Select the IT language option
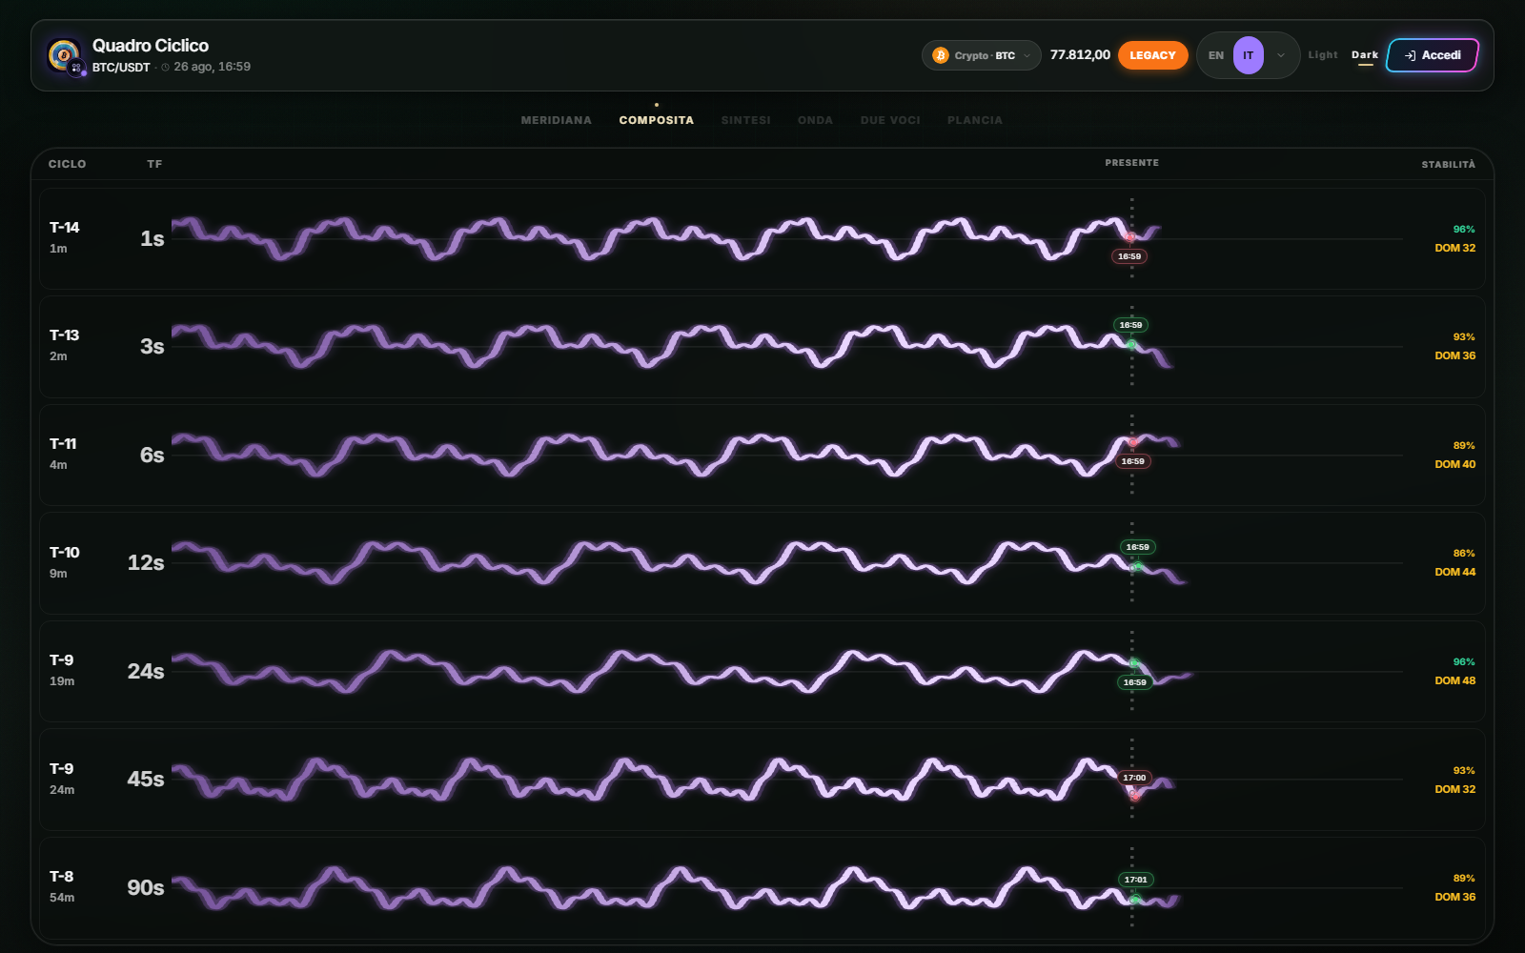Viewport: 1525px width, 953px height. [x=1249, y=55]
